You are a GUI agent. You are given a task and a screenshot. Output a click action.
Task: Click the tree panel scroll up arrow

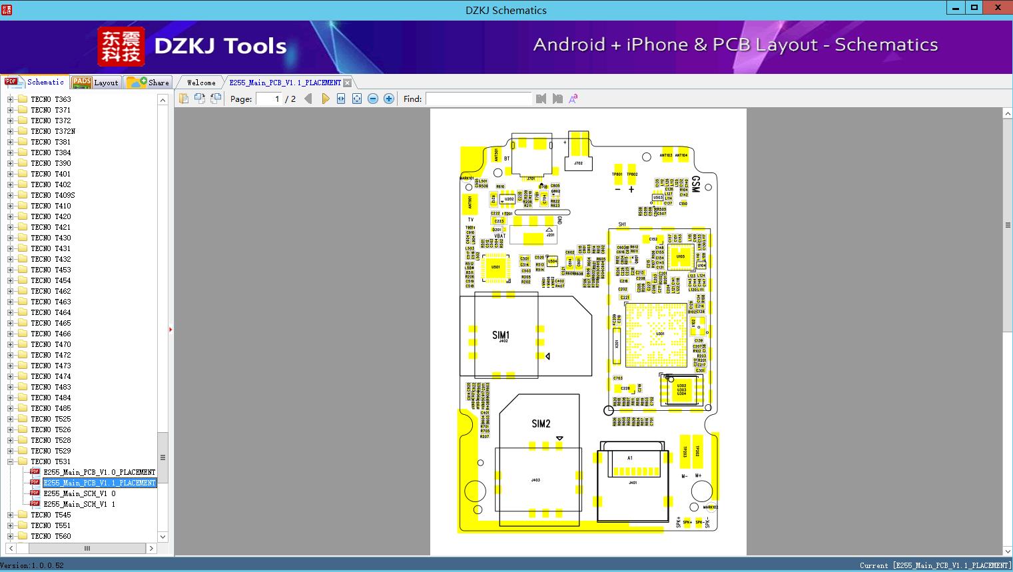click(x=163, y=100)
